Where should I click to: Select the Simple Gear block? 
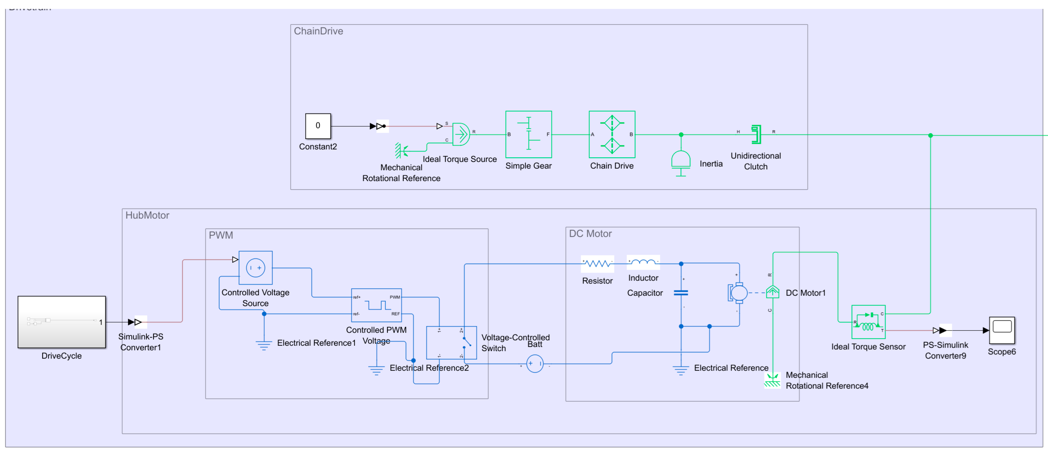pos(528,134)
